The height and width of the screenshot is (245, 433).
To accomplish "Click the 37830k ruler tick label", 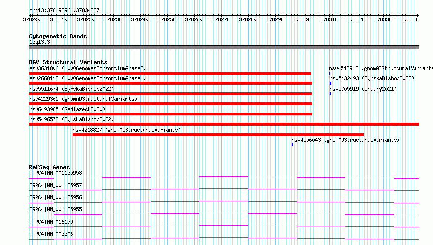I will coord(302,19).
